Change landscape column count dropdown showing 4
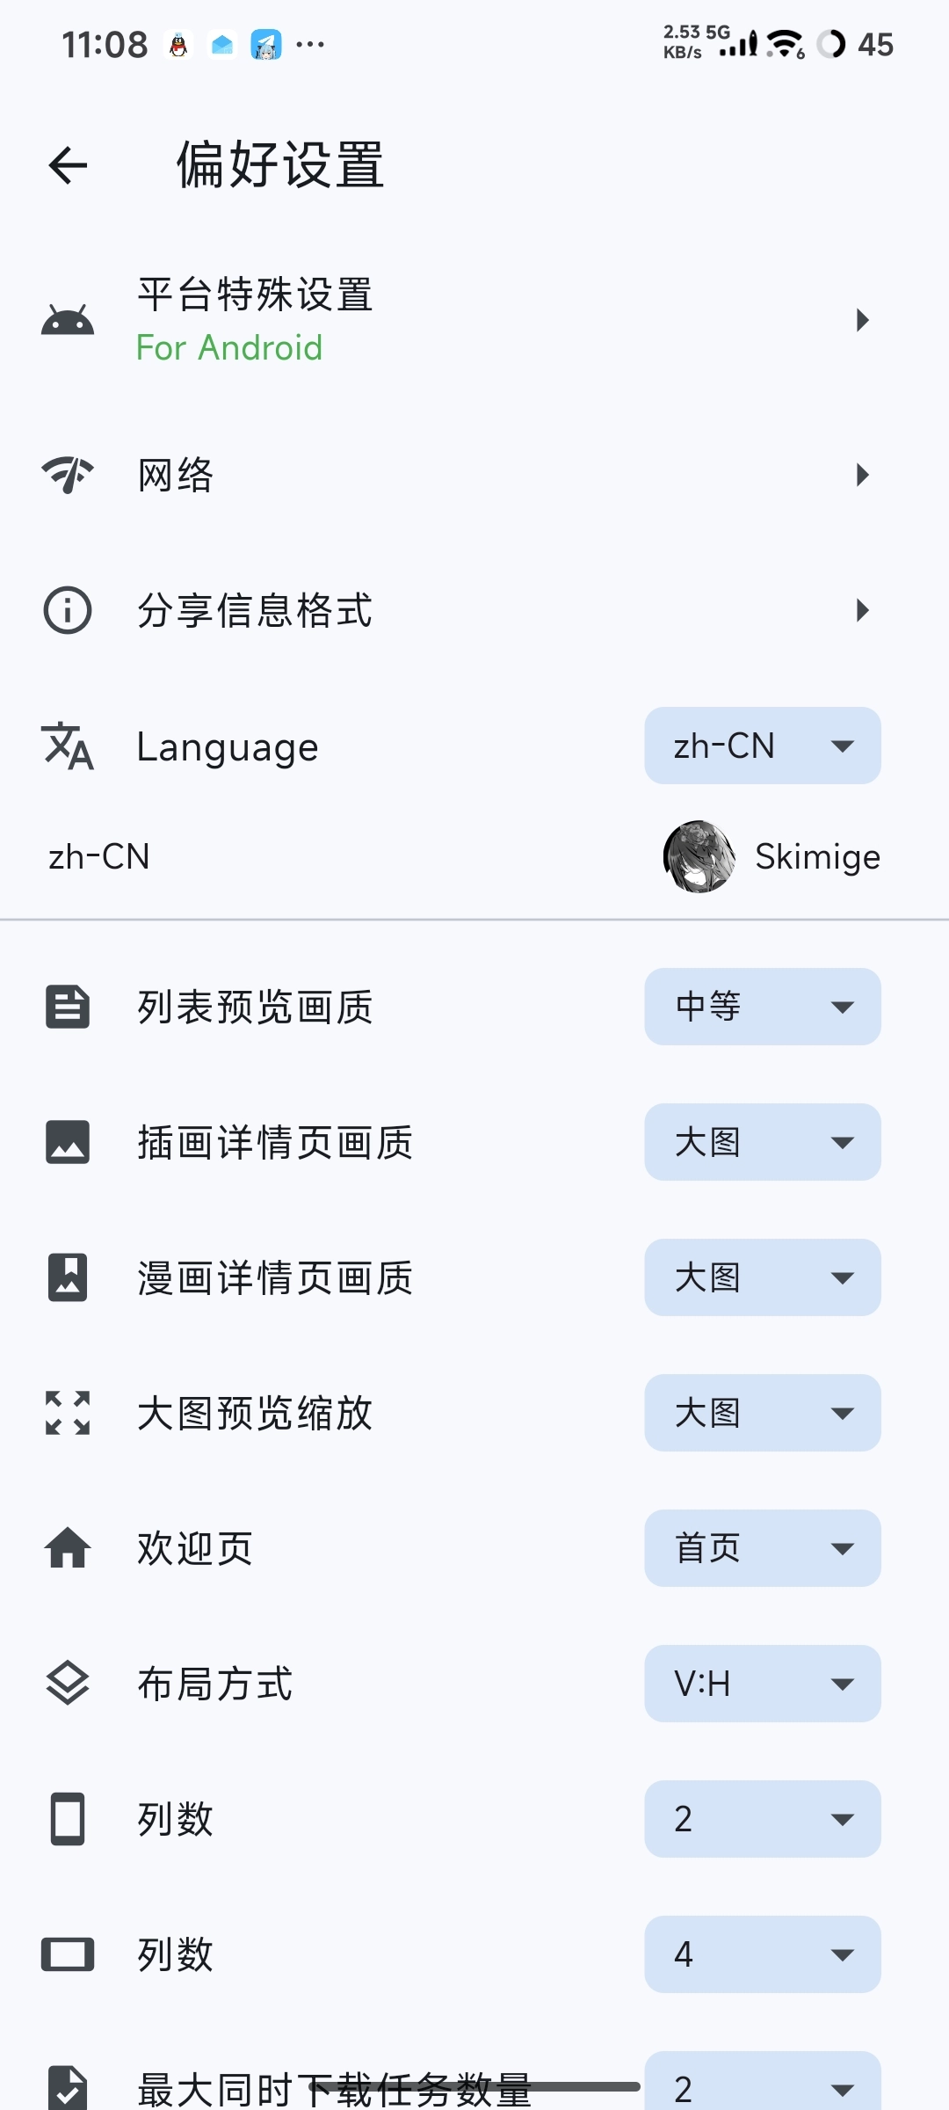 [762, 1954]
